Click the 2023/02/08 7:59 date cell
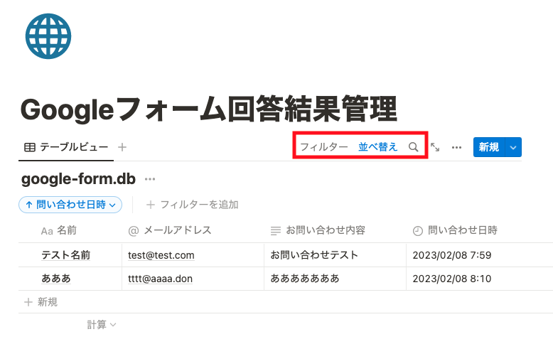 point(452,255)
